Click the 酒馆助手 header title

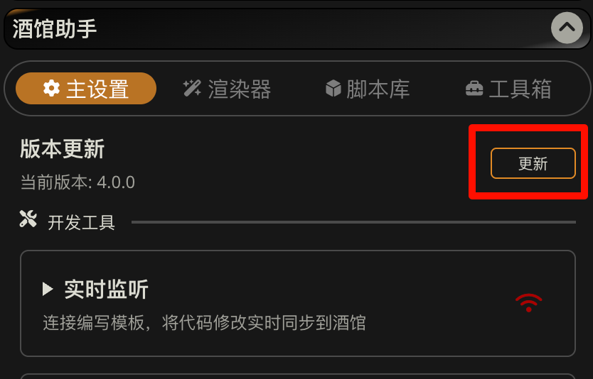click(55, 28)
